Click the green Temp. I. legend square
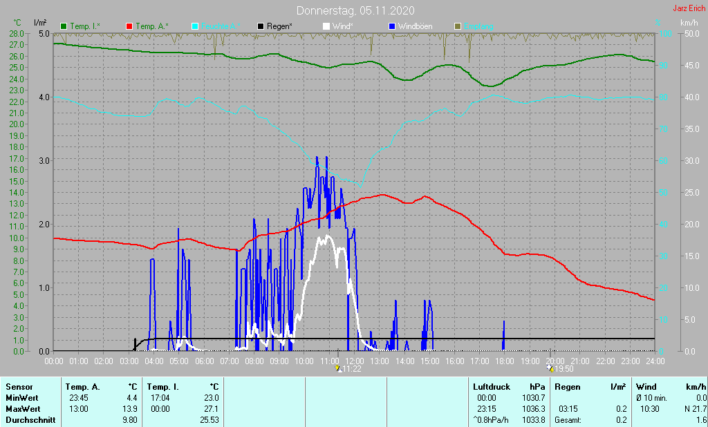The image size is (708, 427). tap(64, 26)
